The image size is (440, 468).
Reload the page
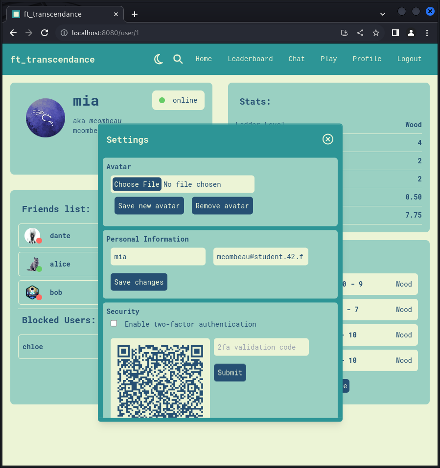[x=45, y=33]
